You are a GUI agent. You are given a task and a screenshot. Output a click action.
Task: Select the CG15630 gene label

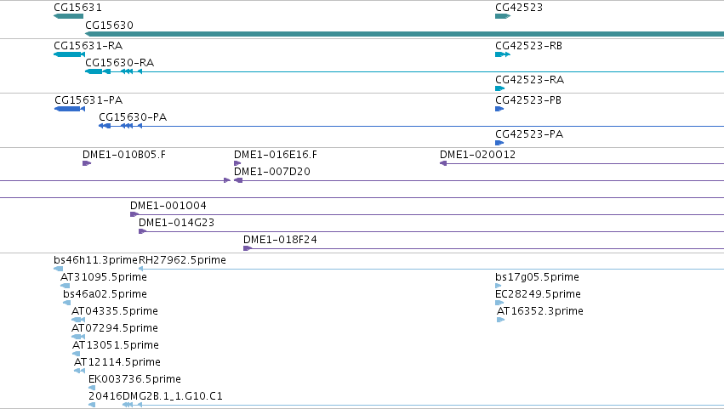coord(110,25)
